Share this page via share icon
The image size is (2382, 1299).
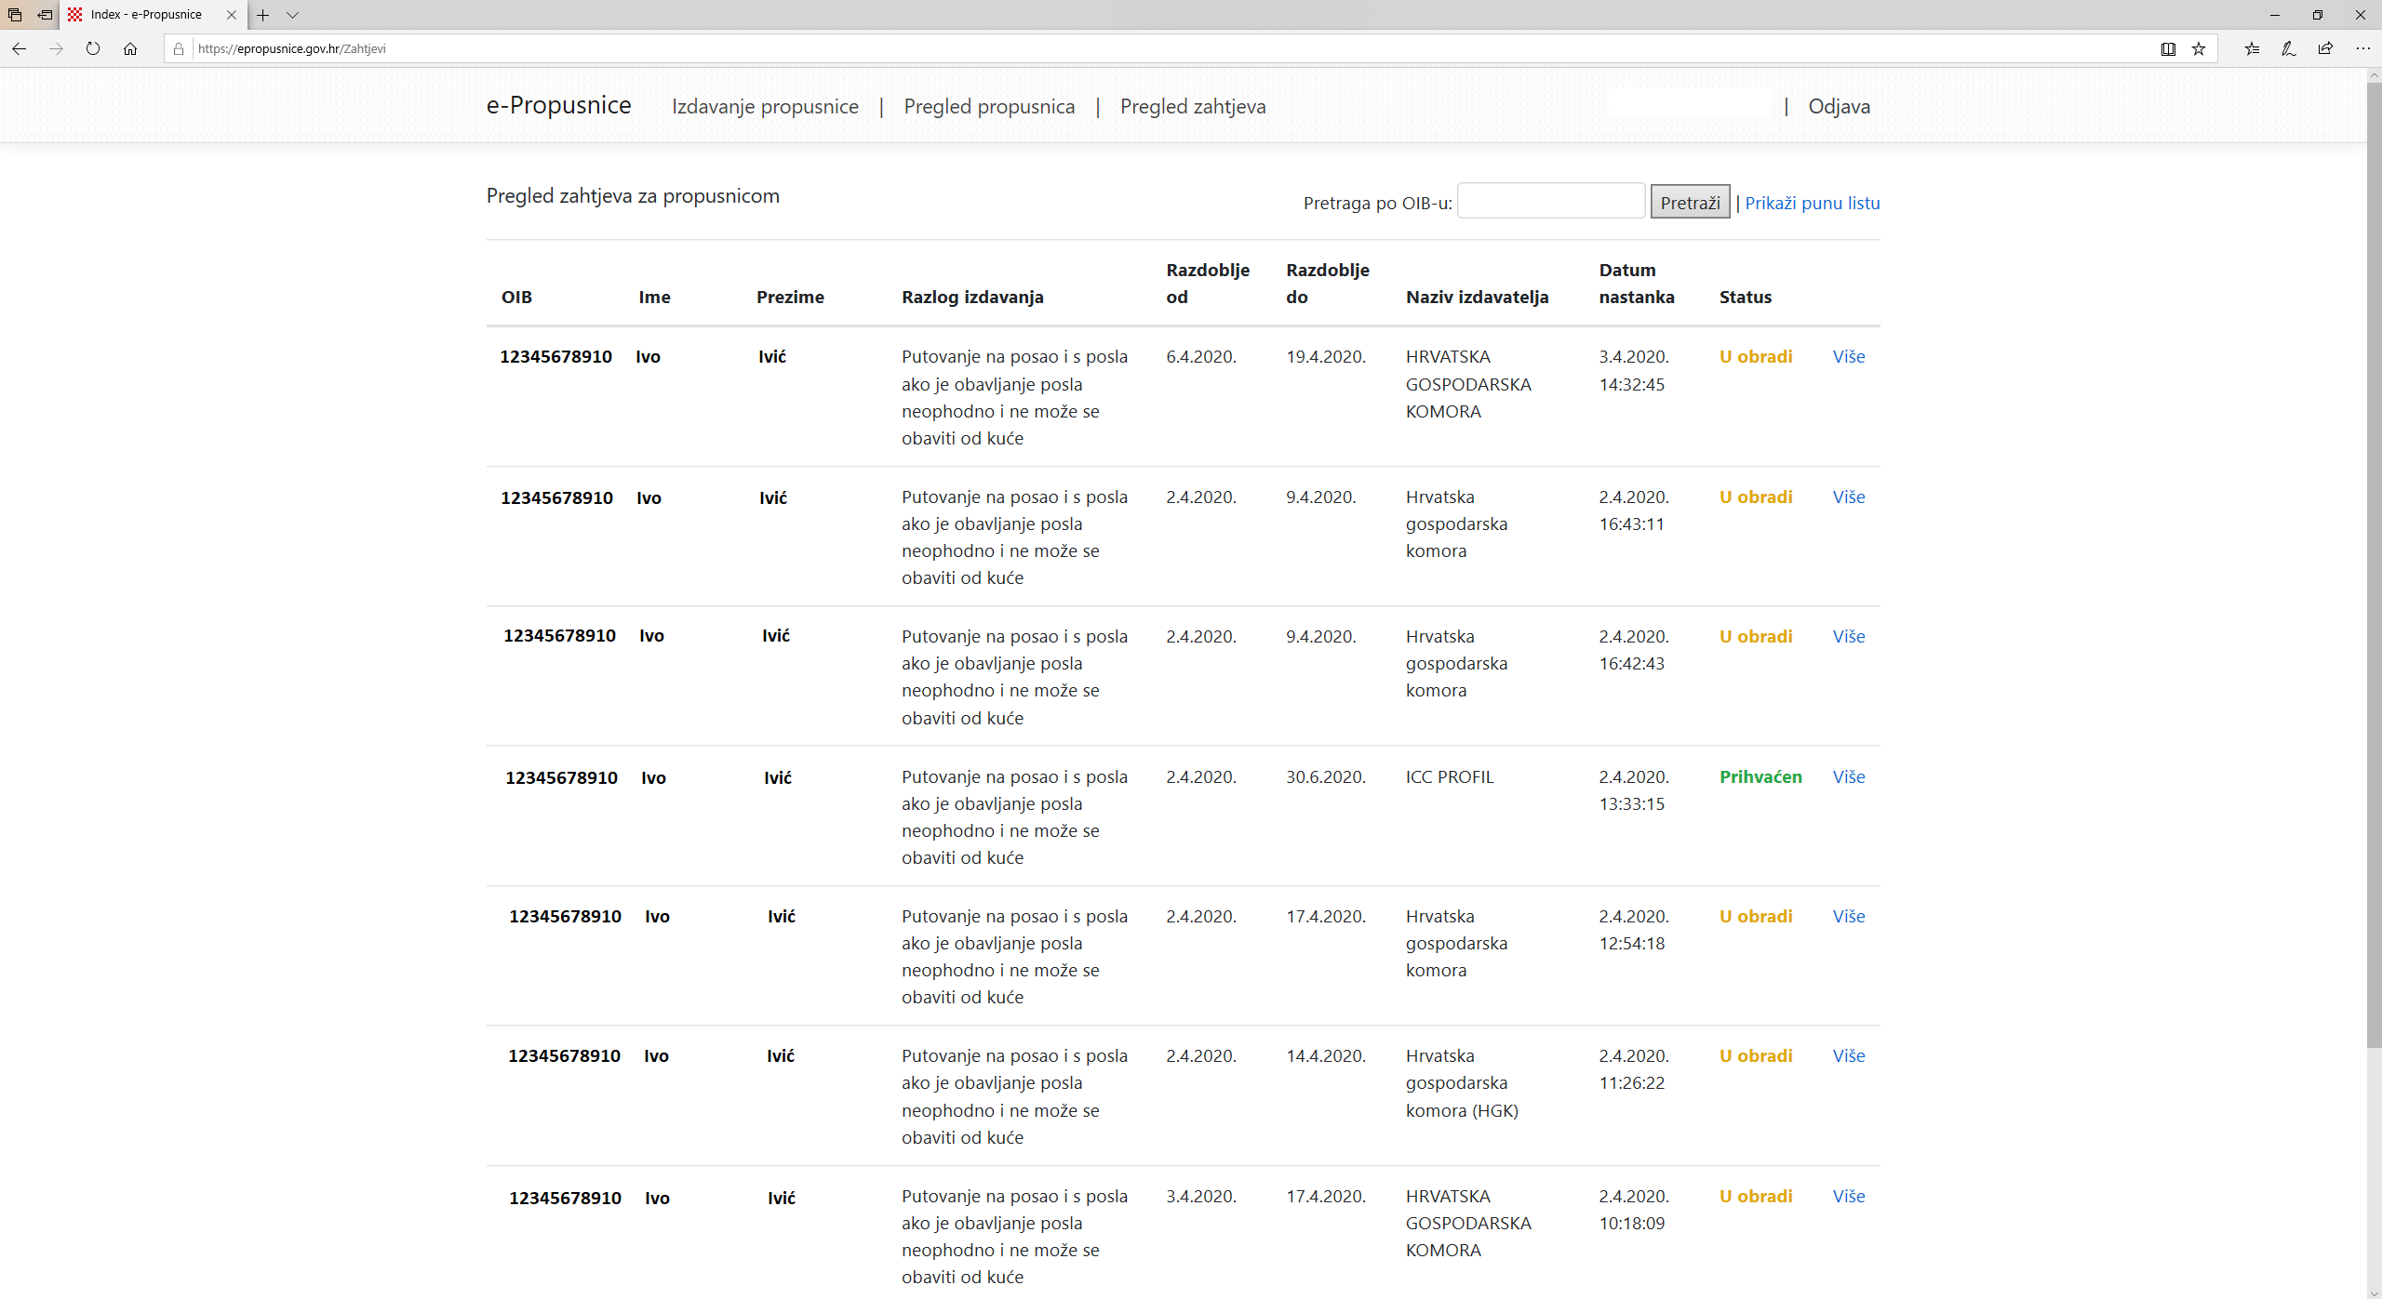point(2325,48)
